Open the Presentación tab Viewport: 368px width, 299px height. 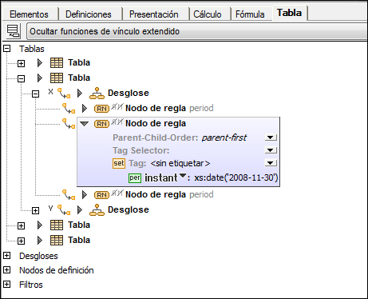154,14
